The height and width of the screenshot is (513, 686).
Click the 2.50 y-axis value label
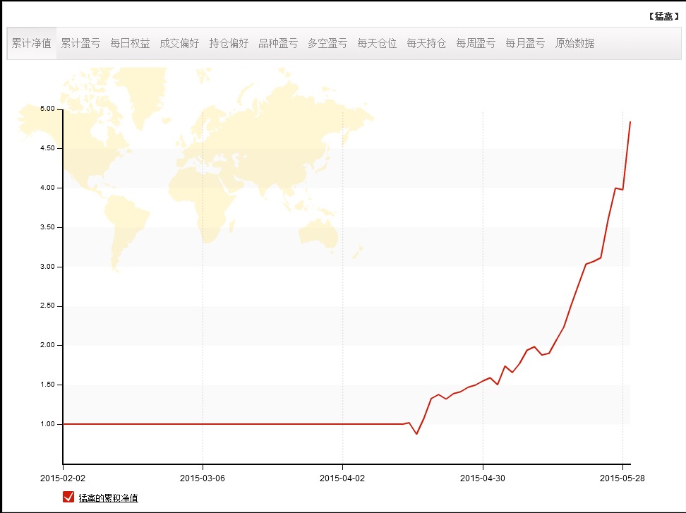[x=48, y=306]
